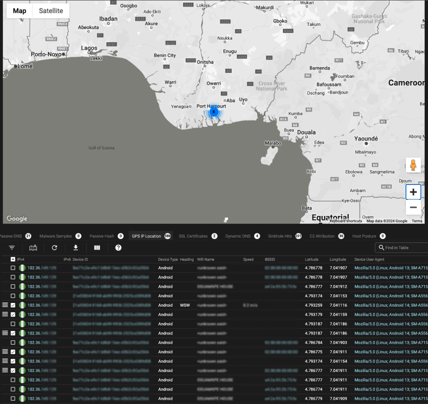This screenshot has height=404, width=428.
Task: Click the map view icon in the toolbar
Action: [33, 248]
